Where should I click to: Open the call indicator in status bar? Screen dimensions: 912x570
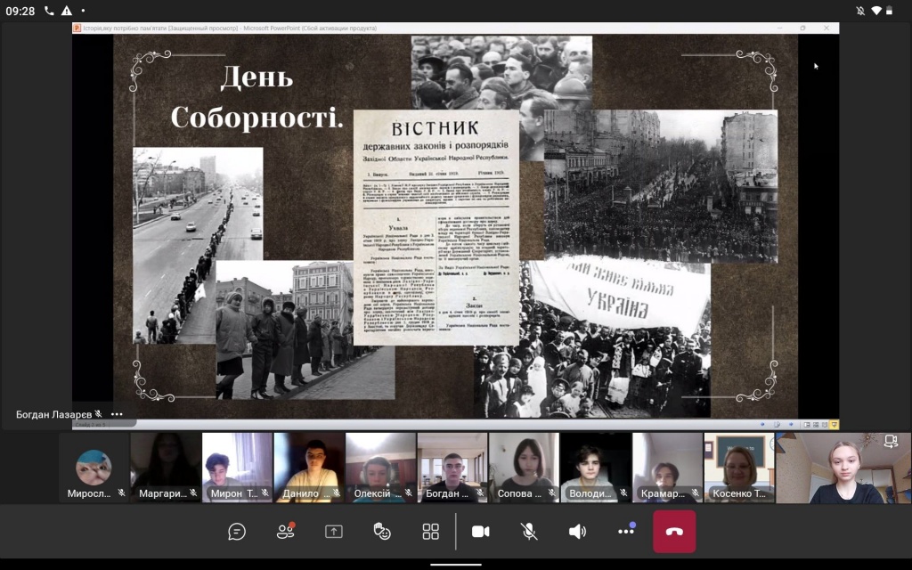coord(49,11)
